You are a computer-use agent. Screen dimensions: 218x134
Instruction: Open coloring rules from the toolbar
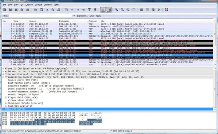coord(153,10)
